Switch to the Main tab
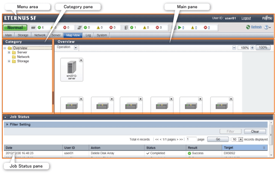 click(9, 35)
